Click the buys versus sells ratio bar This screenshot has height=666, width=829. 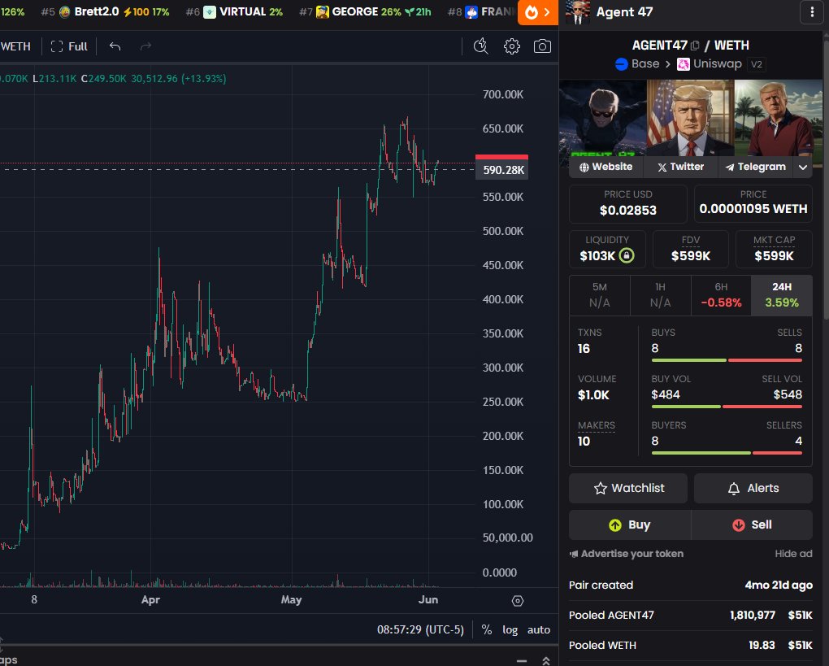727,360
